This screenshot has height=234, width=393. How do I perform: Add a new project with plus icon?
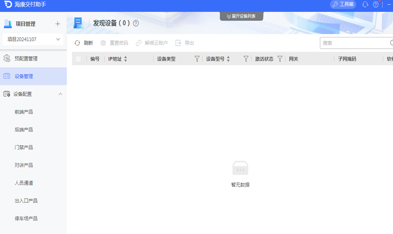(57, 24)
